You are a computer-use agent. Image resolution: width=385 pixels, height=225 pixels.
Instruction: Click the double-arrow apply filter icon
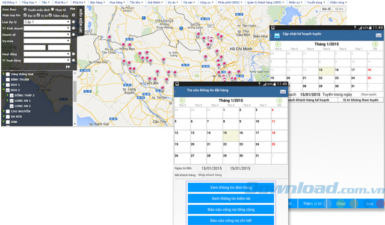pyautogui.click(x=68, y=67)
